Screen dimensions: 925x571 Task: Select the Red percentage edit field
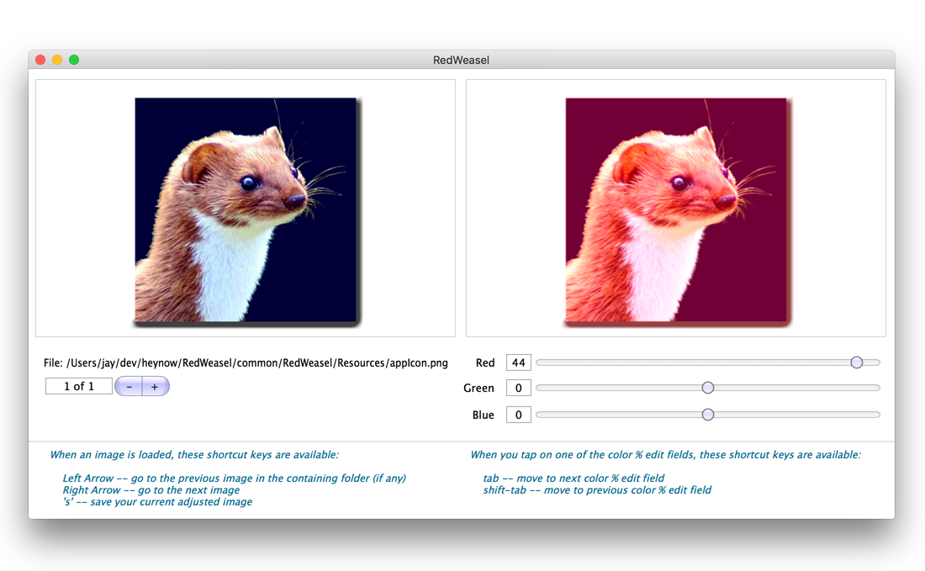(x=518, y=363)
